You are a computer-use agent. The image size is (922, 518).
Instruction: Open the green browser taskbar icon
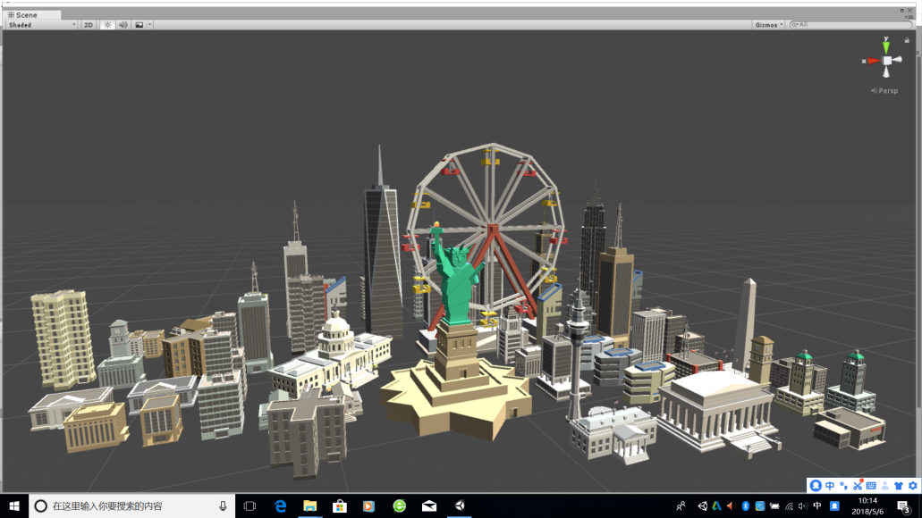click(399, 505)
